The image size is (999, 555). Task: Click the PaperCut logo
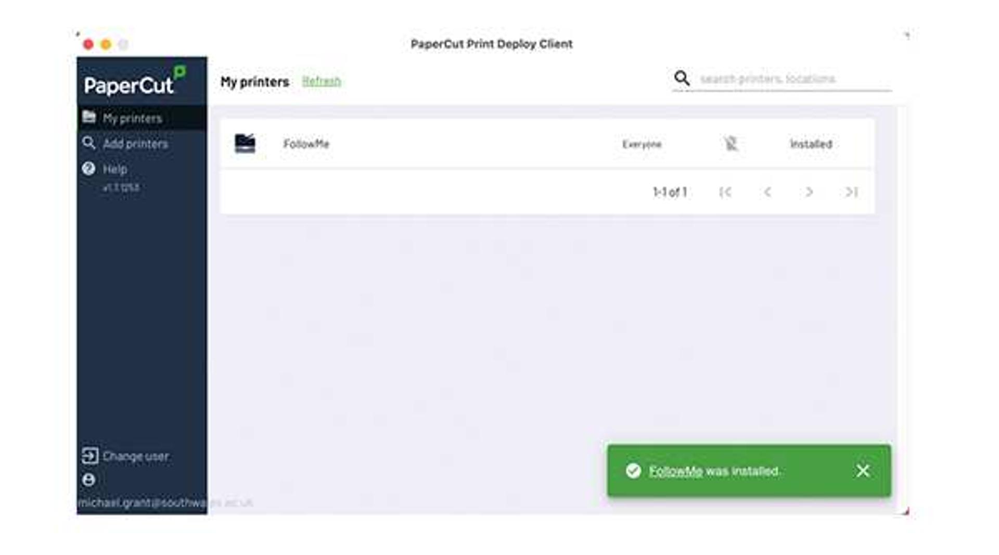pos(135,82)
